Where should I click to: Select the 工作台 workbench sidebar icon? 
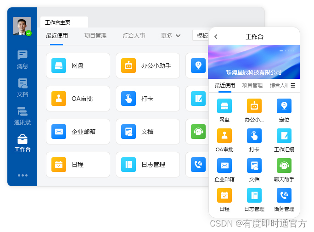pyautogui.click(x=22, y=143)
